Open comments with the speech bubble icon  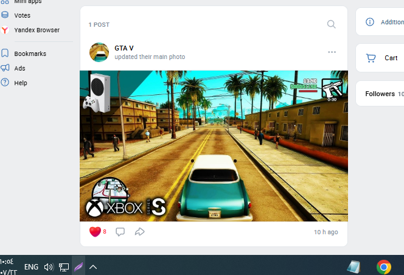[120, 232]
